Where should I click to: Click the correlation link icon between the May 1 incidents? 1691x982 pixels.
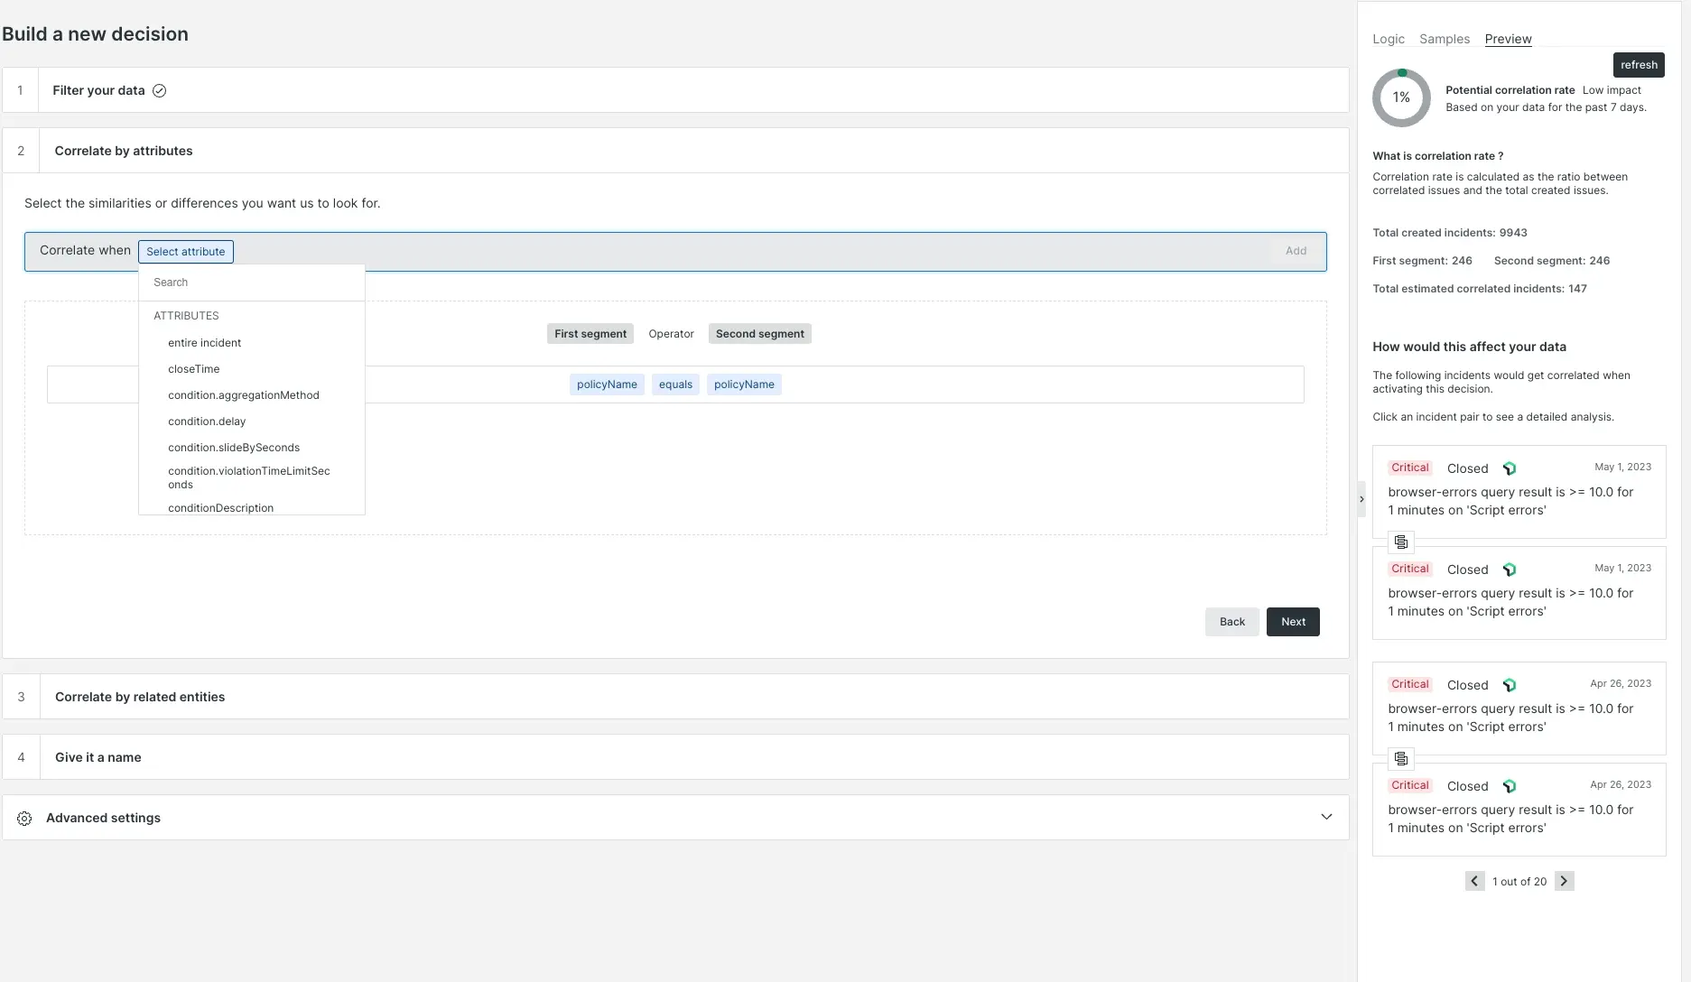coord(1401,542)
